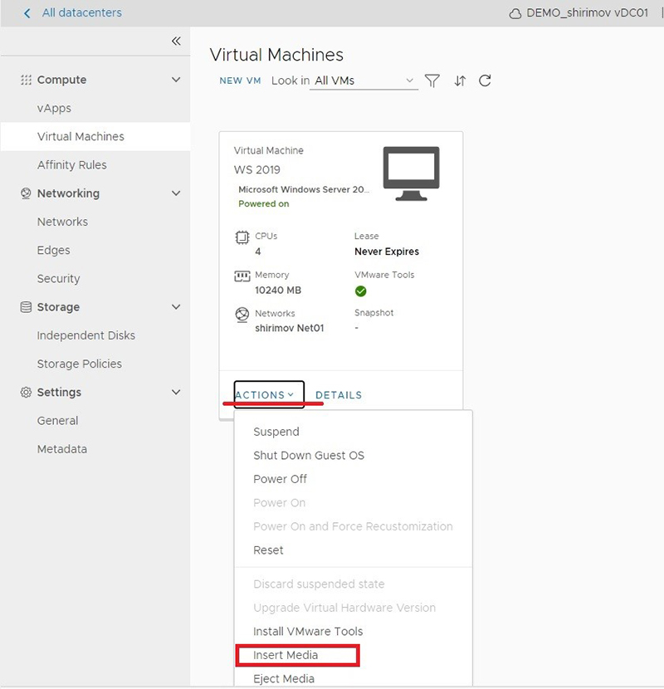Click the Networking globe icon

coord(26,193)
